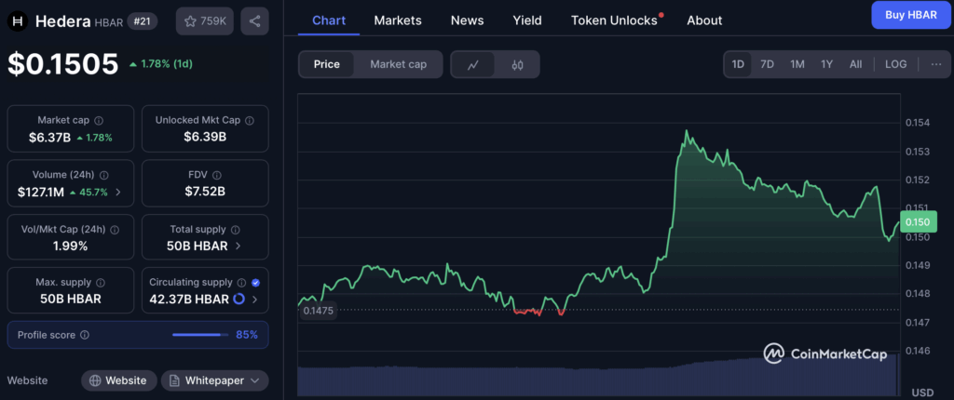The width and height of the screenshot is (954, 400).
Task: Switch to line chart icon
Action: click(x=472, y=64)
